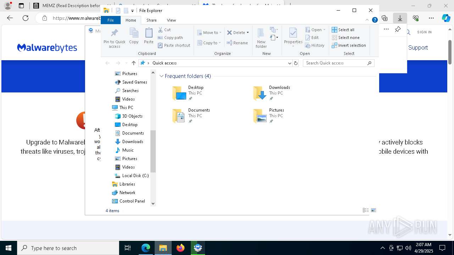Click the Delete ribbon button
This screenshot has height=255, width=454.
tap(236, 33)
